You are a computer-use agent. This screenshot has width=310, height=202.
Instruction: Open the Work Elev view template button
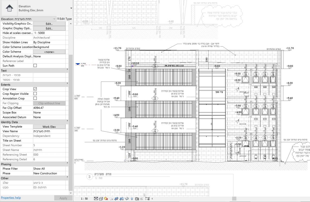pos(49,127)
